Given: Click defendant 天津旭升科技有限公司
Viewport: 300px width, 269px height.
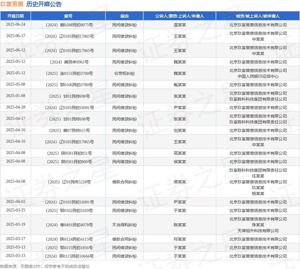Looking at the screenshot, I should (258, 231).
